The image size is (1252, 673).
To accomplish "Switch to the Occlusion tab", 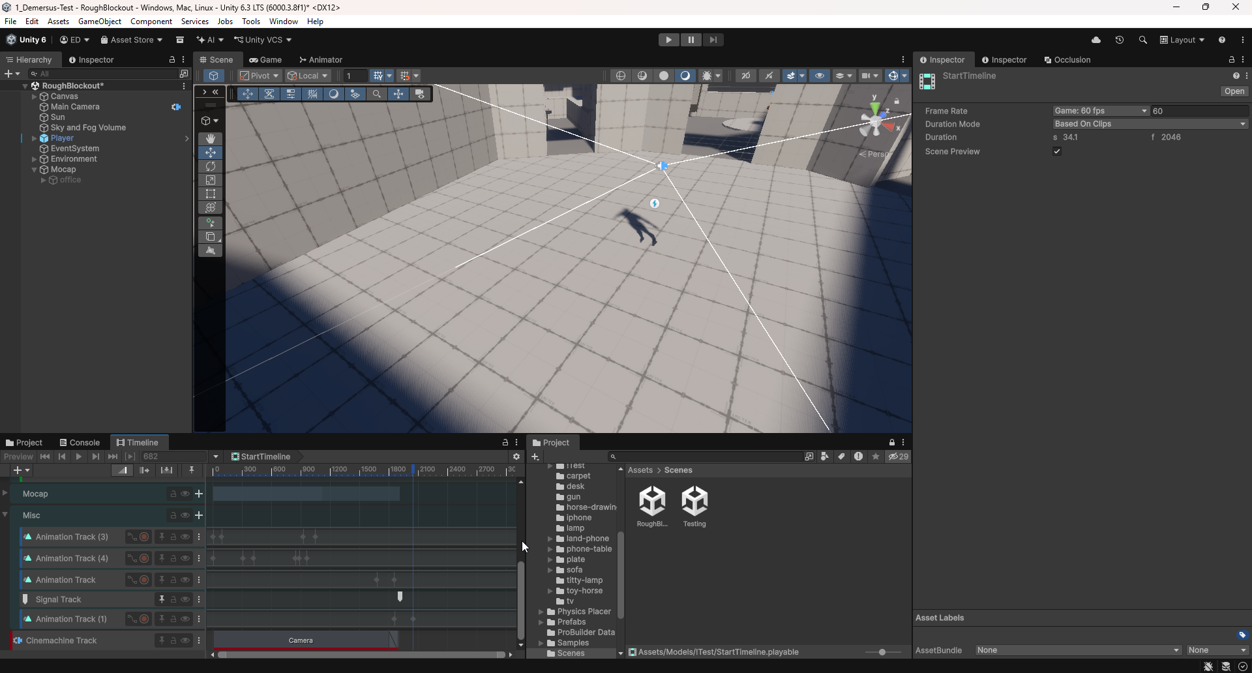I will (x=1067, y=59).
